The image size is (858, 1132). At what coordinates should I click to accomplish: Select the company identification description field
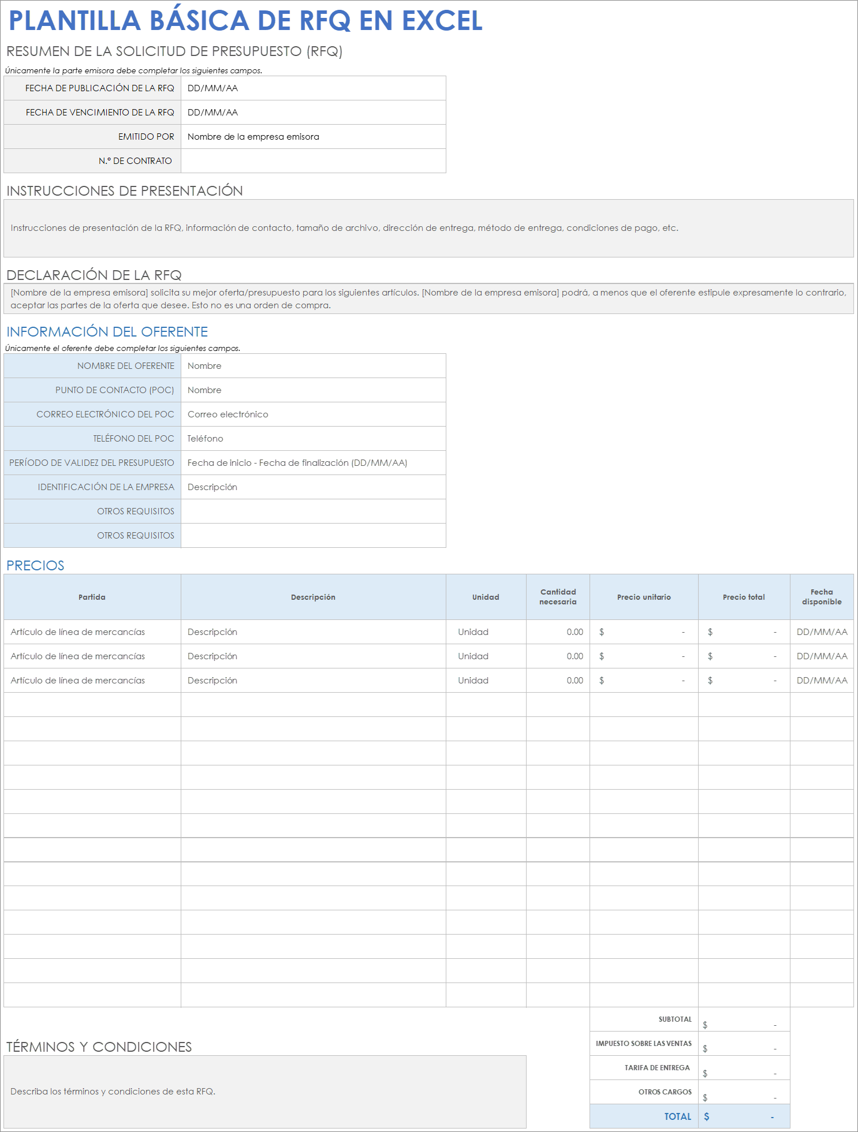point(313,487)
